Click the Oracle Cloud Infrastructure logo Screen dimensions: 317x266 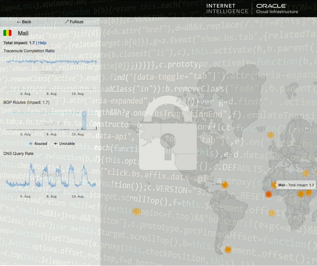(x=277, y=9)
